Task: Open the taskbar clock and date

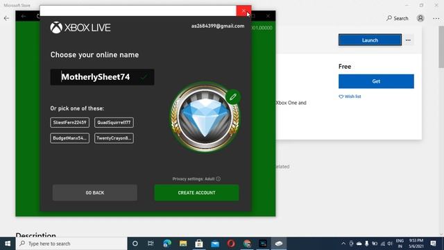Action: click(416, 244)
